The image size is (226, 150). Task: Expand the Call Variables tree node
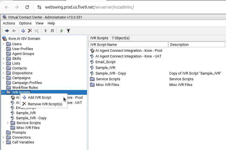(x=3, y=142)
